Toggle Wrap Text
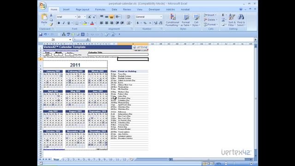Viewport: 295px width, 166px height. click(x=129, y=17)
